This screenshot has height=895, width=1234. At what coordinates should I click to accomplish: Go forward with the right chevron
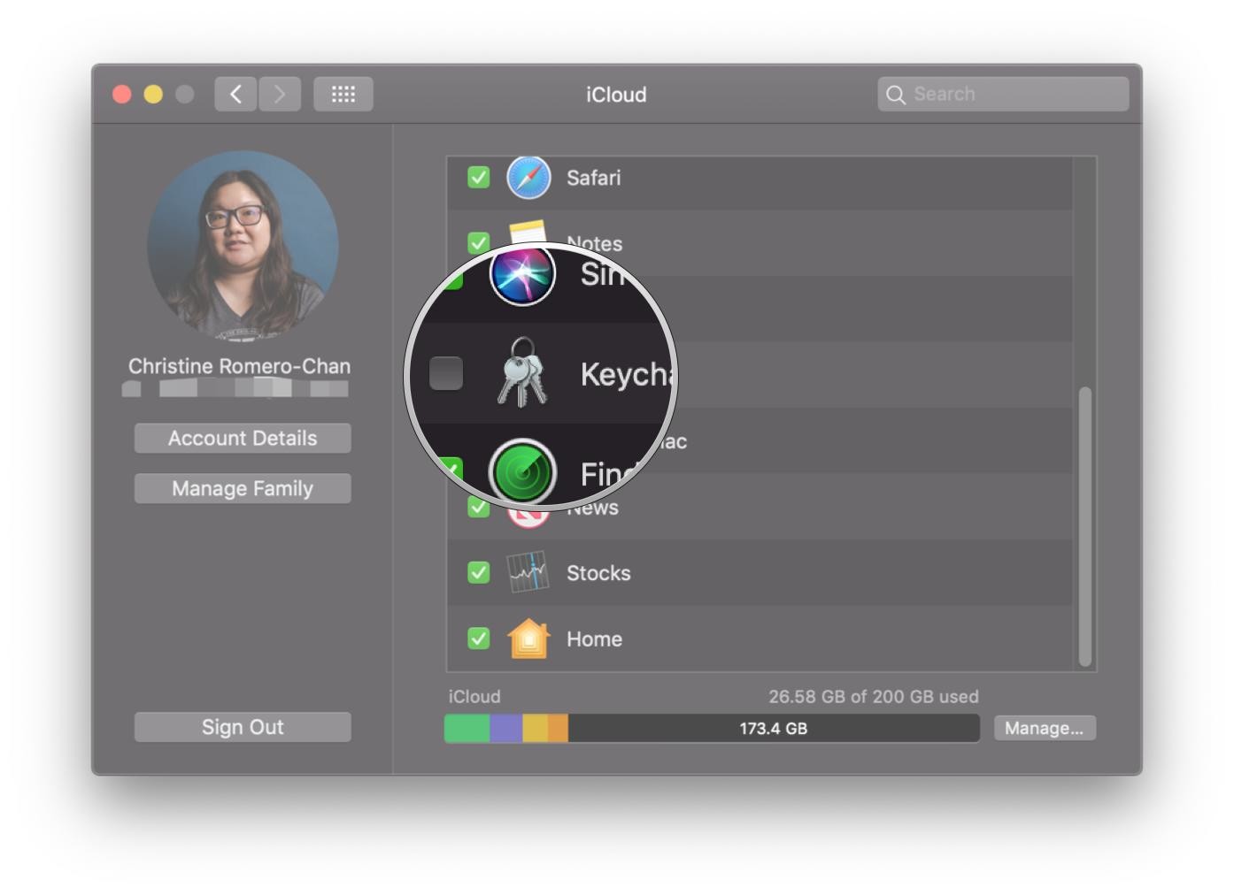click(x=280, y=94)
